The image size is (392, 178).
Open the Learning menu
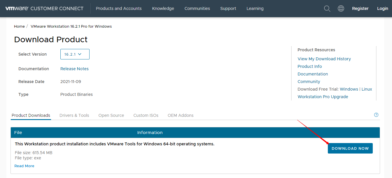click(255, 8)
